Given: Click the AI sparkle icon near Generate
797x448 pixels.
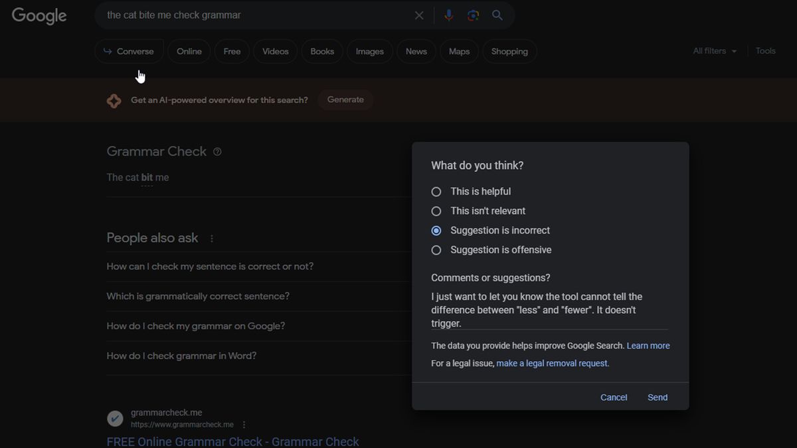Looking at the screenshot, I should tap(114, 100).
